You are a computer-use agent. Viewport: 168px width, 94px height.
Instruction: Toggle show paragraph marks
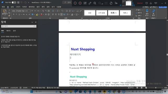(81, 11)
